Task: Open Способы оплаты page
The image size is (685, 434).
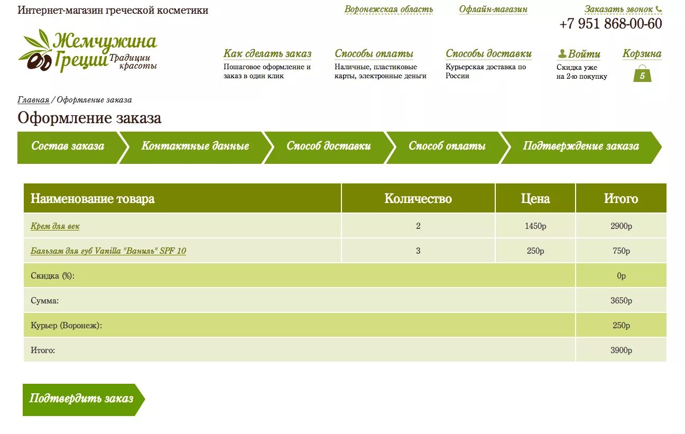Action: [374, 53]
